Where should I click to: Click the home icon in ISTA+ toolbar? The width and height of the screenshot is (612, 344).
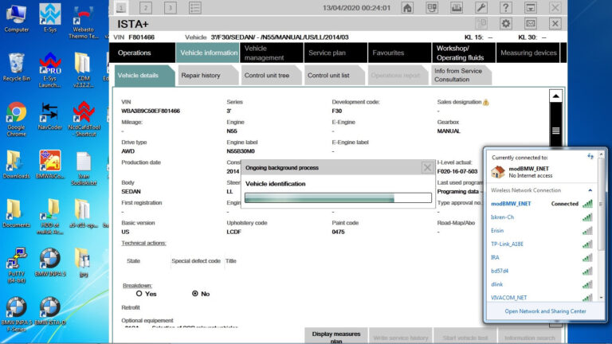tap(408, 7)
